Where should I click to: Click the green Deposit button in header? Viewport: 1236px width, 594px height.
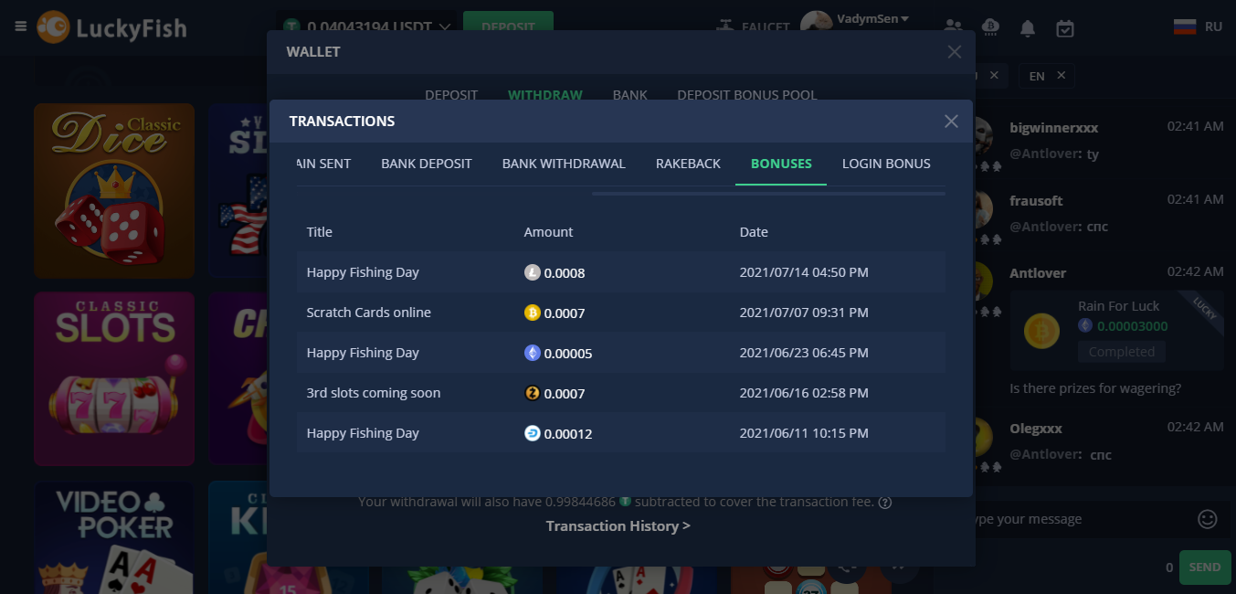click(x=508, y=27)
